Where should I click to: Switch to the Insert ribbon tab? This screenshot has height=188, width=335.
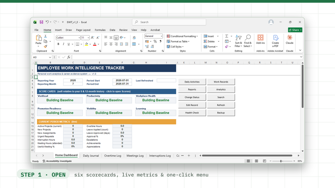(x=58, y=30)
